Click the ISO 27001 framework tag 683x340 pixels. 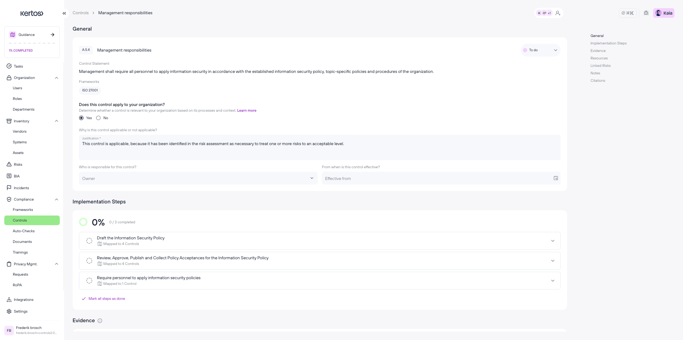90,90
